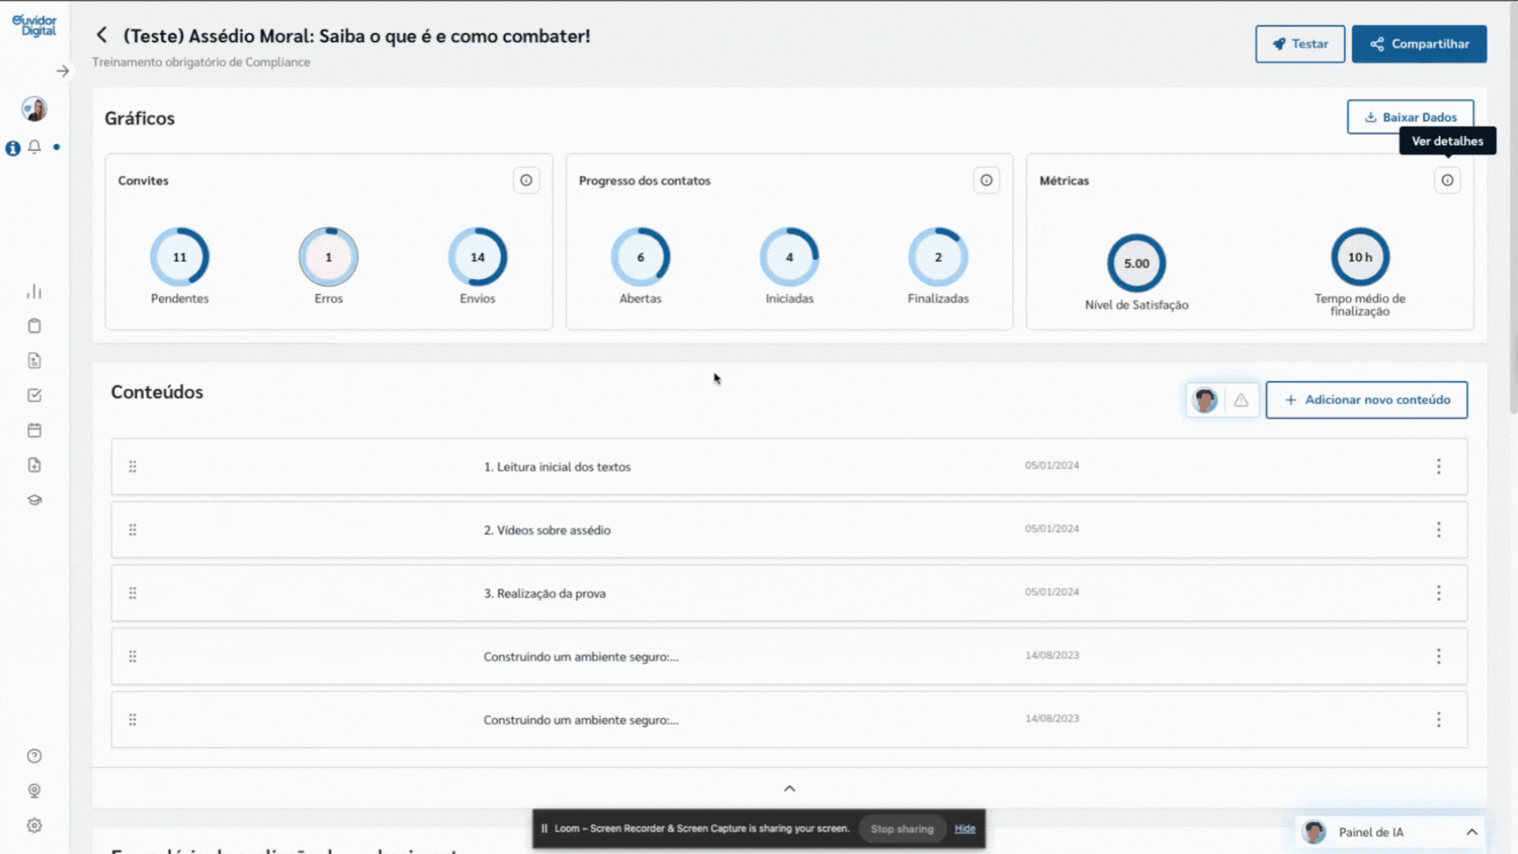Click checkbox-list icon in left sidebar

pos(34,395)
